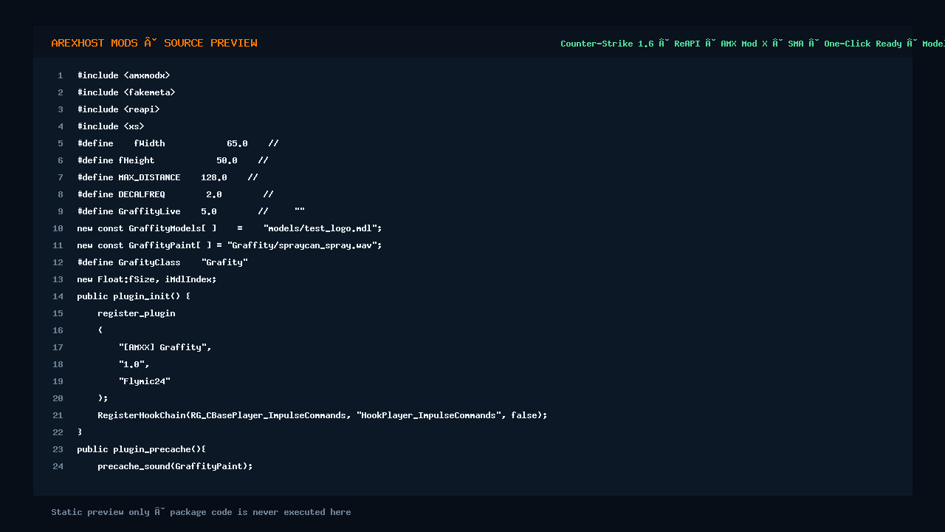945x532 pixels.
Task: Select the line '#include <fakemeta>'
Action: [x=126, y=92]
